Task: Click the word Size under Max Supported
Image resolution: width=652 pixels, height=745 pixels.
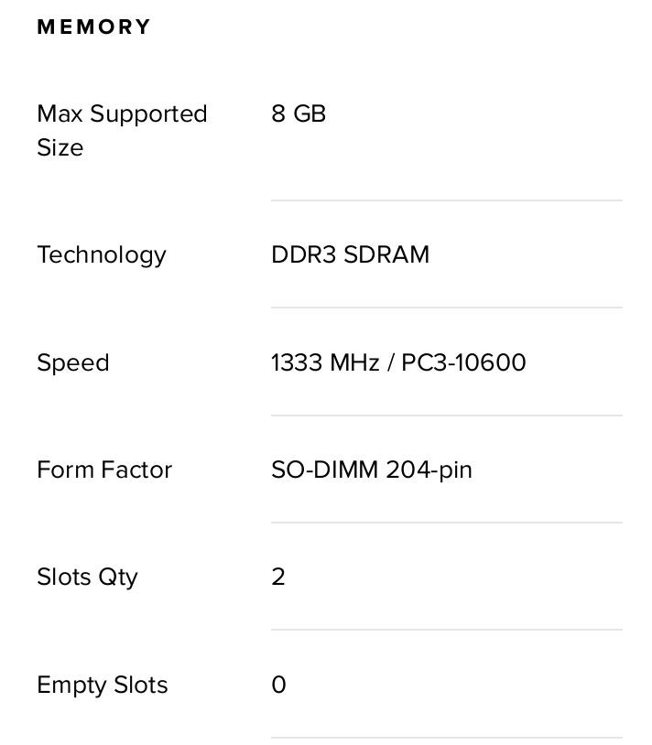Action: (x=60, y=147)
